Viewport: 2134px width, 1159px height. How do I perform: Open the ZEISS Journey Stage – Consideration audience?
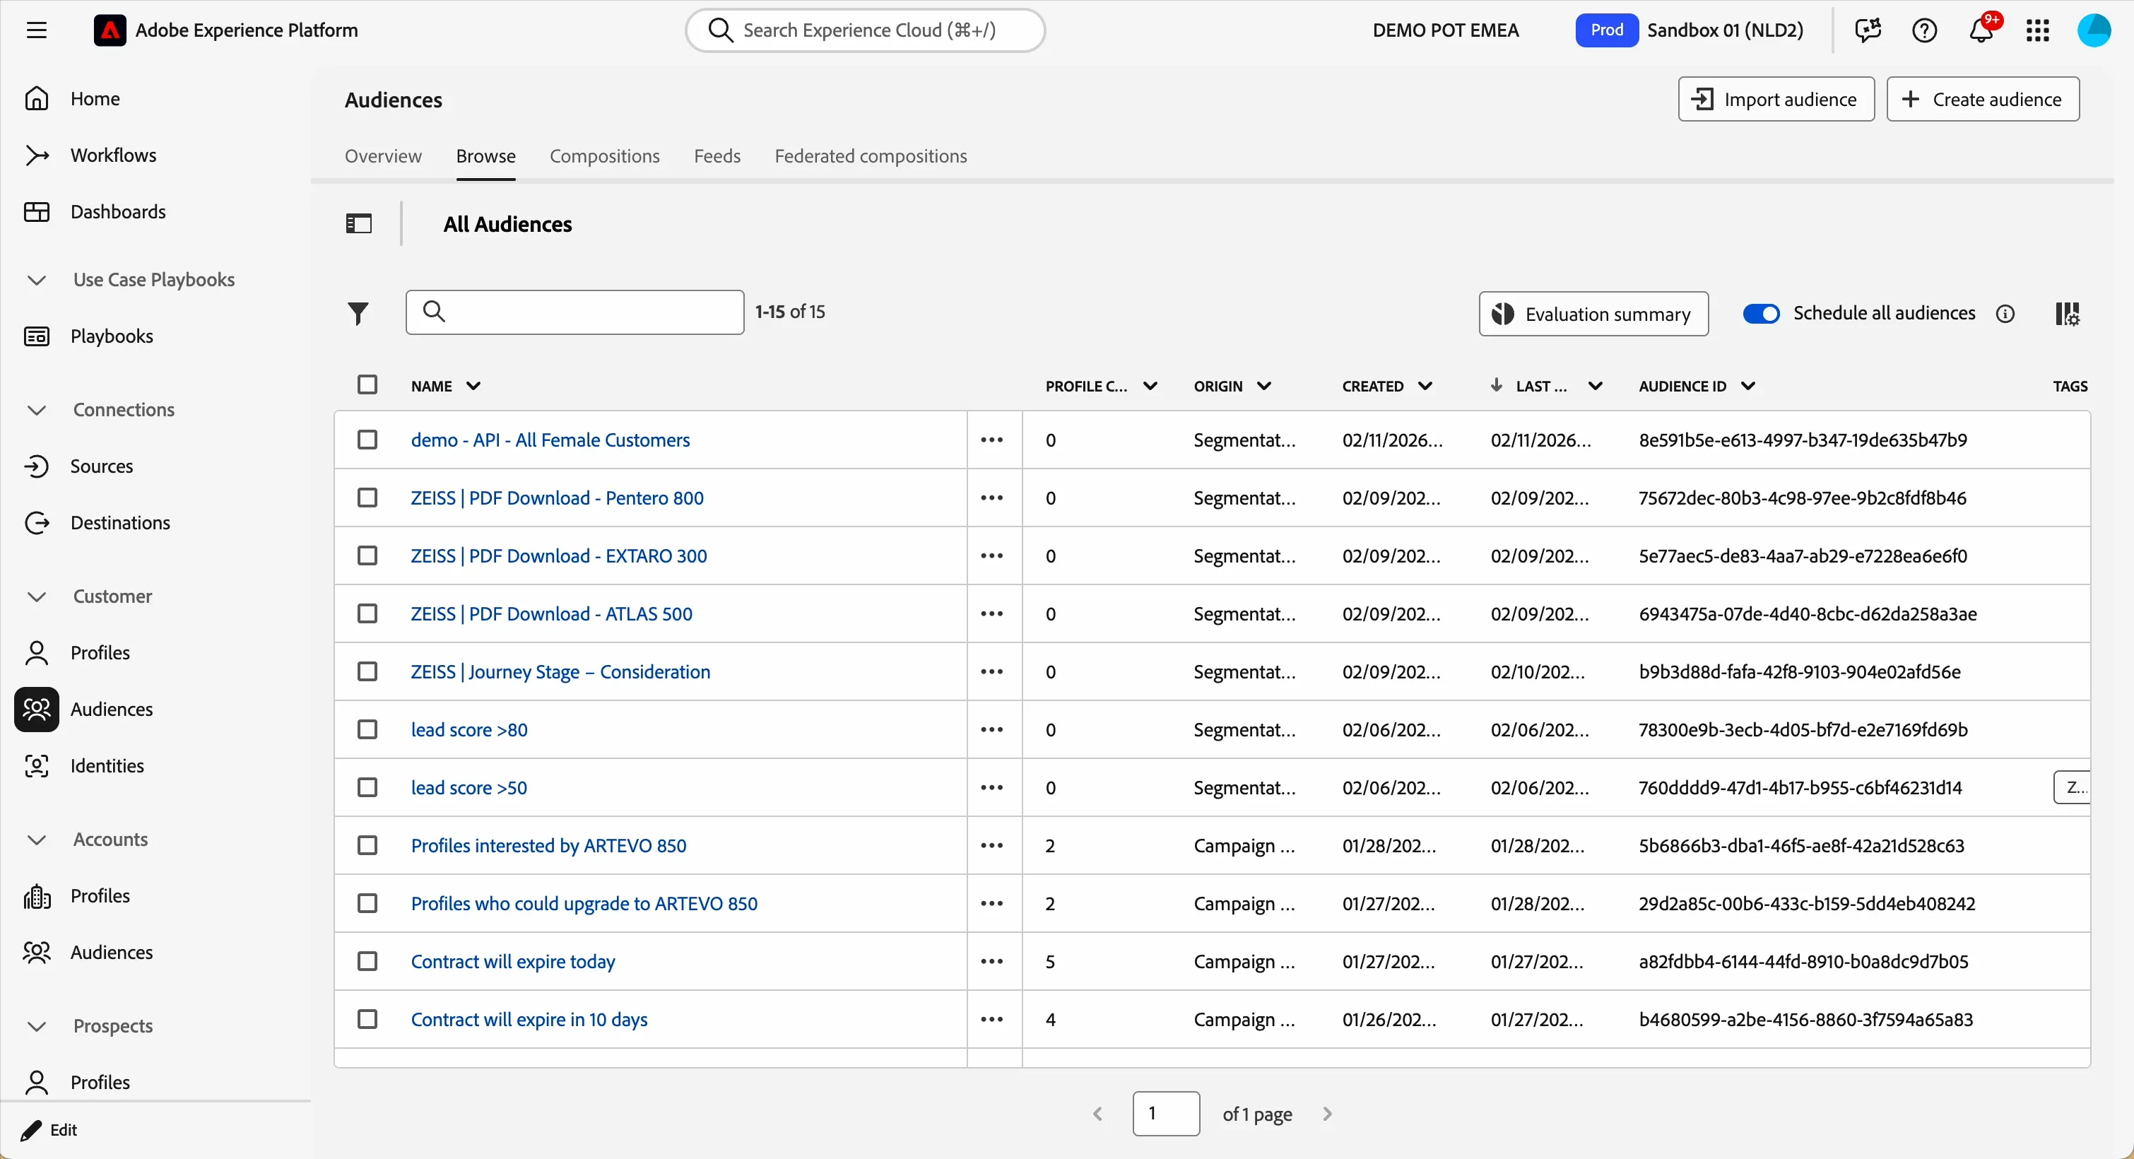[x=561, y=672]
